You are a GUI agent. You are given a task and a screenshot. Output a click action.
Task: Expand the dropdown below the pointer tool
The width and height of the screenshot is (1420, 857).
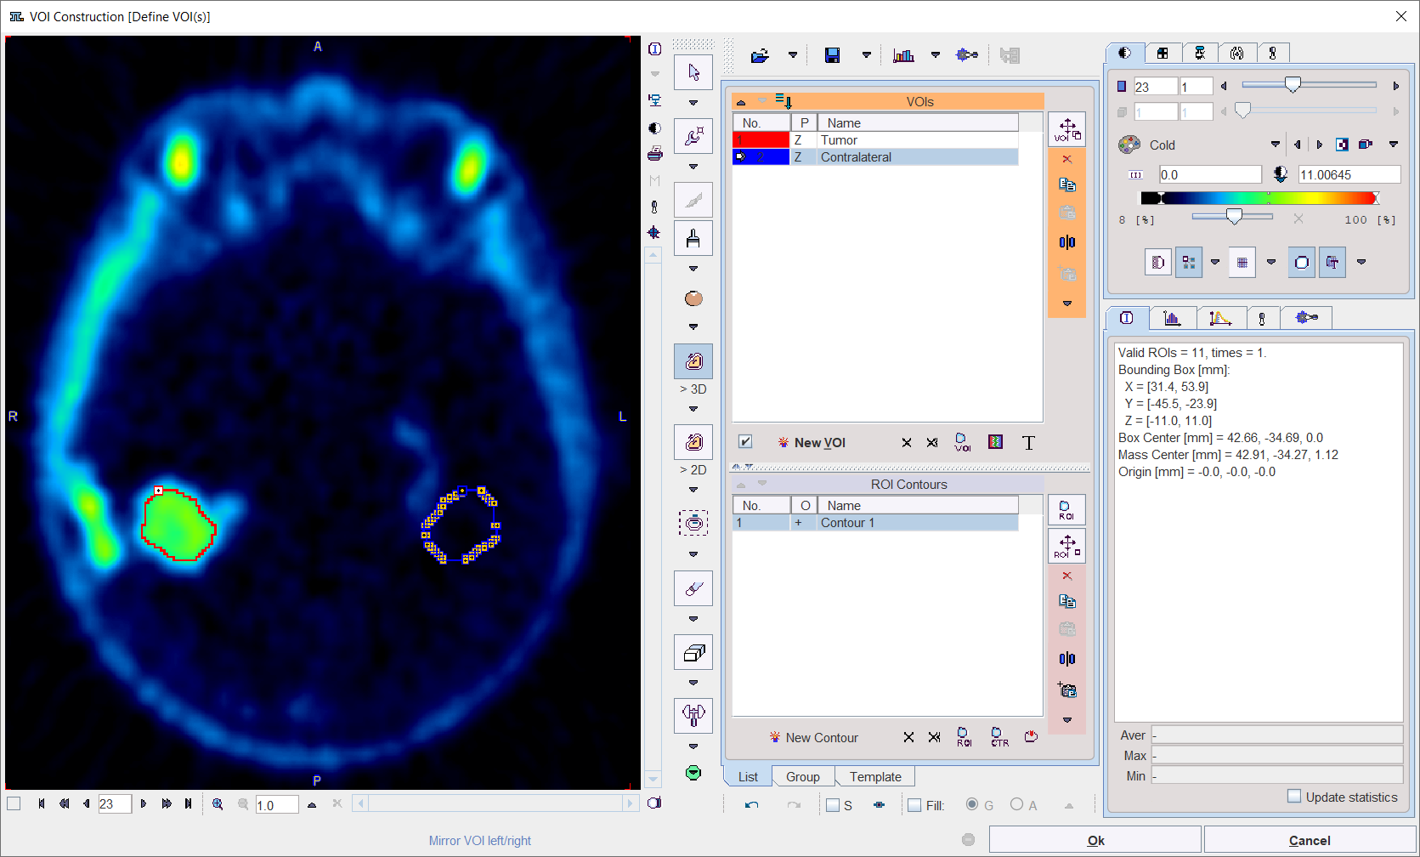coord(693,103)
